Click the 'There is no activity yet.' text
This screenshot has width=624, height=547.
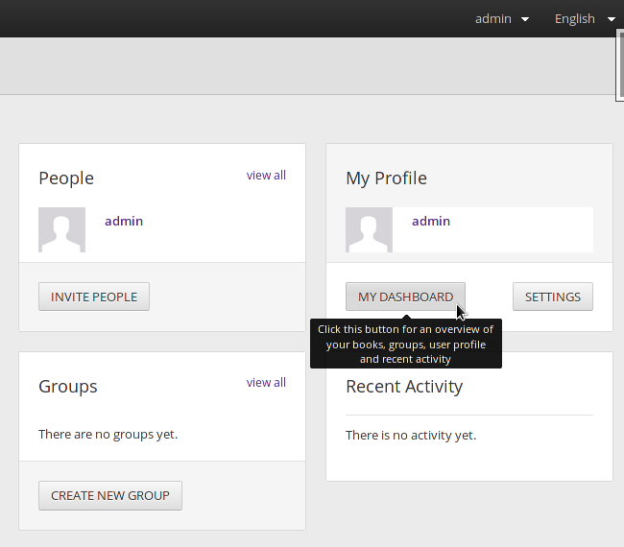[x=411, y=436]
